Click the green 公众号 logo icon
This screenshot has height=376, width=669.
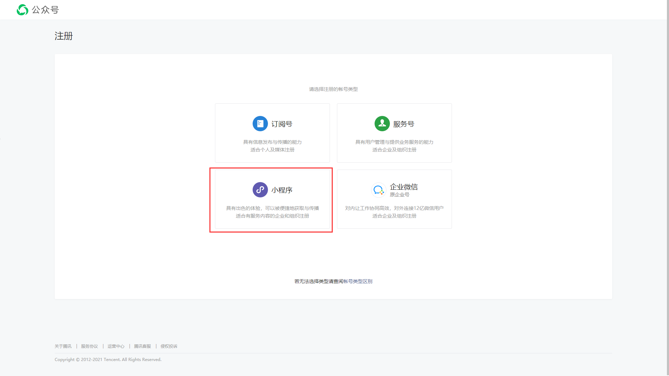click(x=22, y=10)
